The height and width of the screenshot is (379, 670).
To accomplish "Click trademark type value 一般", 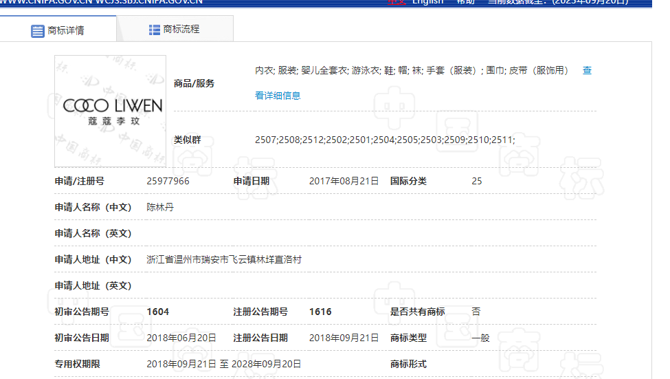I will 480,338.
